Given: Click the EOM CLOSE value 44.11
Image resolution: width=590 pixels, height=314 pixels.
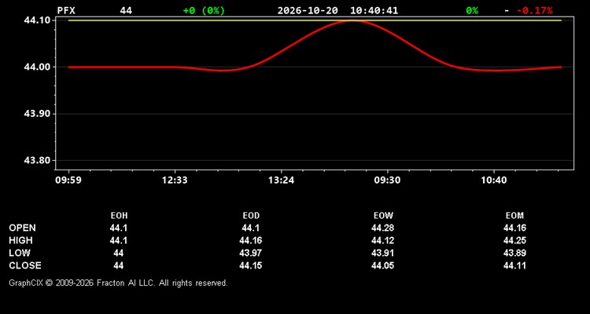Looking at the screenshot, I should coord(514,265).
